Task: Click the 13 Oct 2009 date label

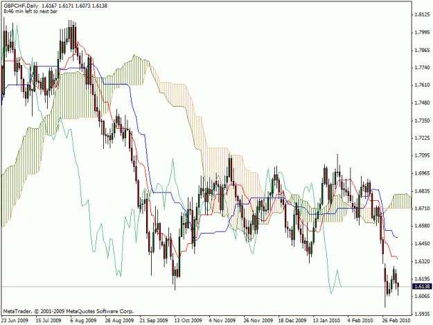Action: coord(188,320)
